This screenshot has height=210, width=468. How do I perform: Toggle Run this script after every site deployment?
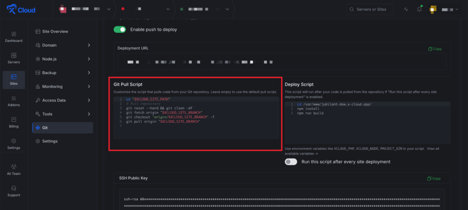coord(291,162)
